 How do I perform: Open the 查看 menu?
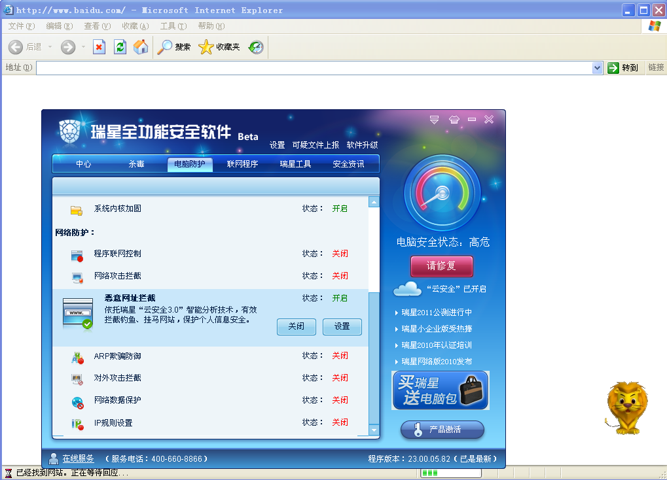click(97, 26)
